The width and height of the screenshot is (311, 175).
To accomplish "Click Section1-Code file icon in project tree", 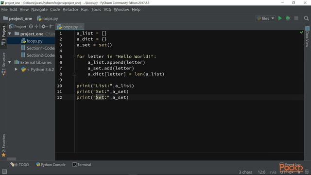I will 23,48.
